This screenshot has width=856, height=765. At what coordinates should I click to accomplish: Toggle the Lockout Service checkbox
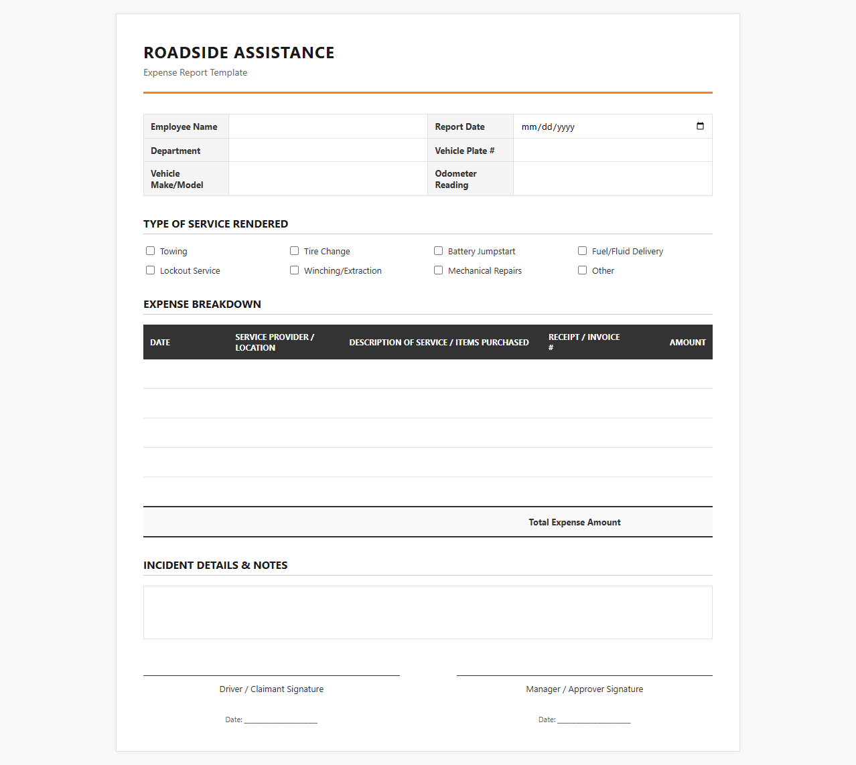coord(150,270)
